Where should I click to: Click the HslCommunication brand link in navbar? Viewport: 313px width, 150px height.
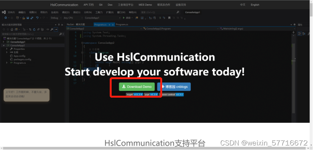(64, 5)
